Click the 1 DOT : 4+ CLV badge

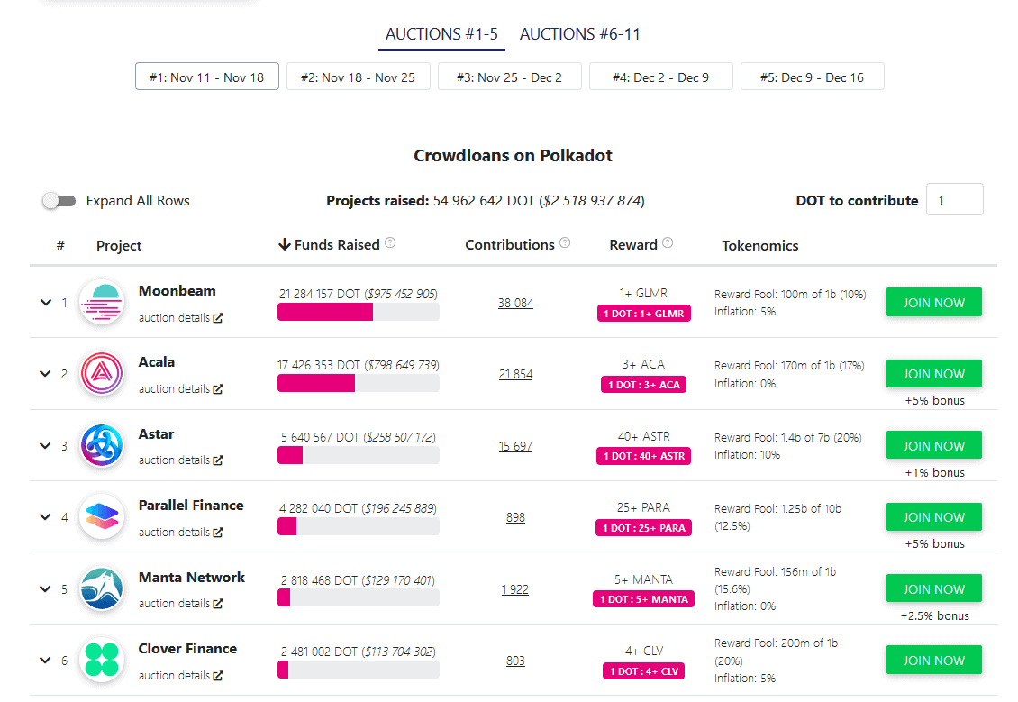click(644, 671)
